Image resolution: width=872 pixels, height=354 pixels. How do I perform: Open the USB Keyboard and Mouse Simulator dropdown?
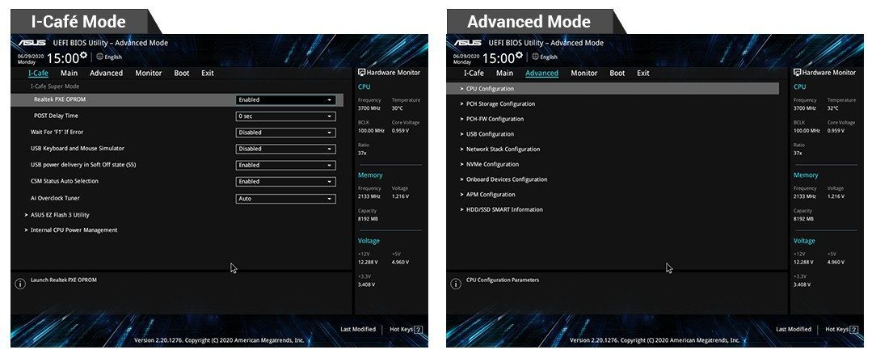click(x=286, y=149)
